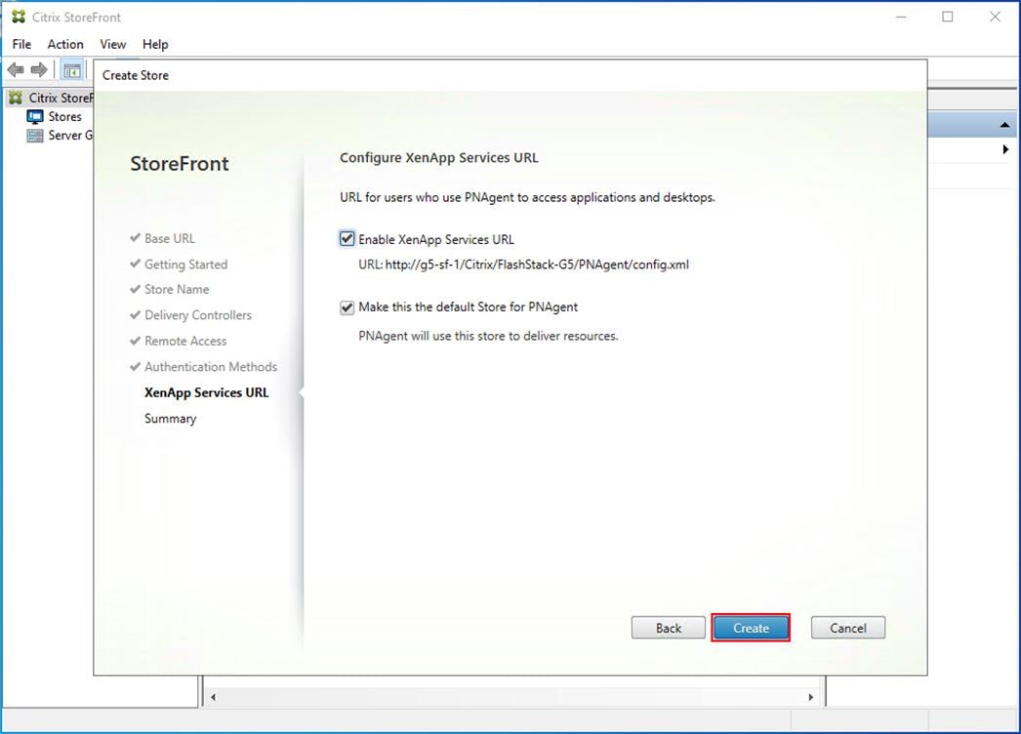Maximize the Citrix StoreFront window
This screenshot has width=1021, height=734.
[x=948, y=17]
